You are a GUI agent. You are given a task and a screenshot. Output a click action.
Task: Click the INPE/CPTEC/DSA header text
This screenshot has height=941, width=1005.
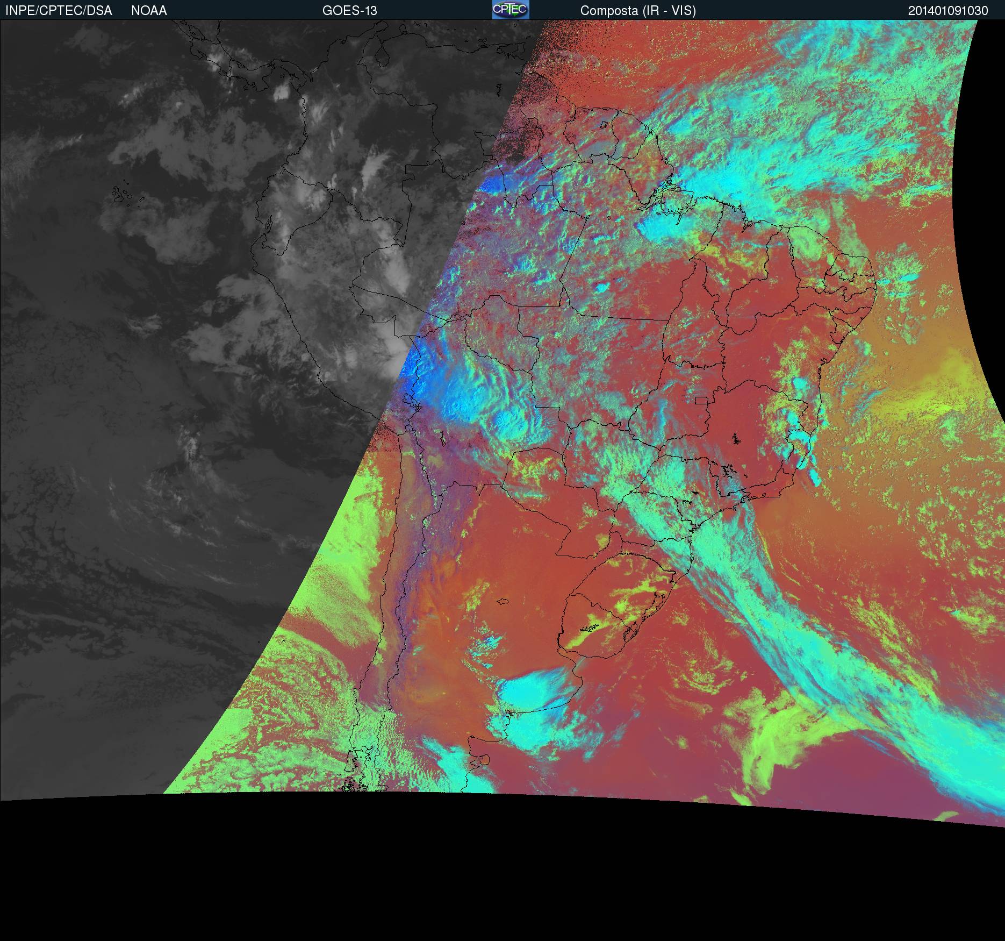click(x=59, y=11)
